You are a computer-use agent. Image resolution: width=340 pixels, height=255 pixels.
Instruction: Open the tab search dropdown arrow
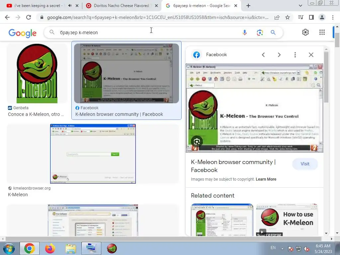point(300,6)
